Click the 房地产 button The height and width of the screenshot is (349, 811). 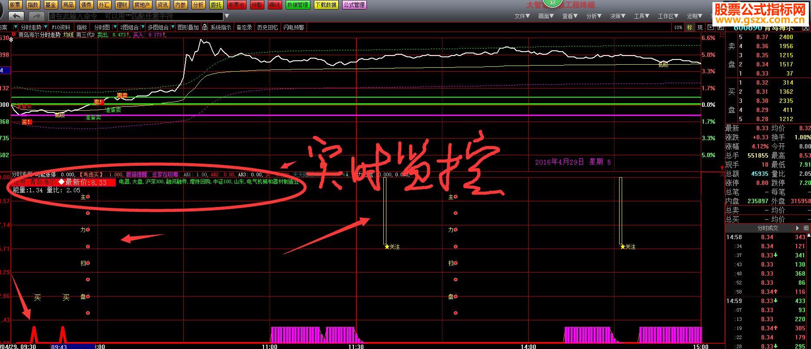[142, 5]
